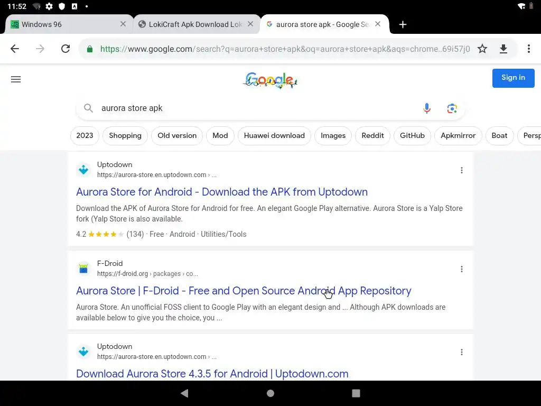The height and width of the screenshot is (406, 541).
Task: Start voice search with the microphone icon
Action: [x=427, y=108]
